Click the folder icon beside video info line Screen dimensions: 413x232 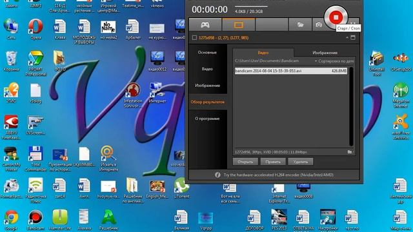coord(350,152)
